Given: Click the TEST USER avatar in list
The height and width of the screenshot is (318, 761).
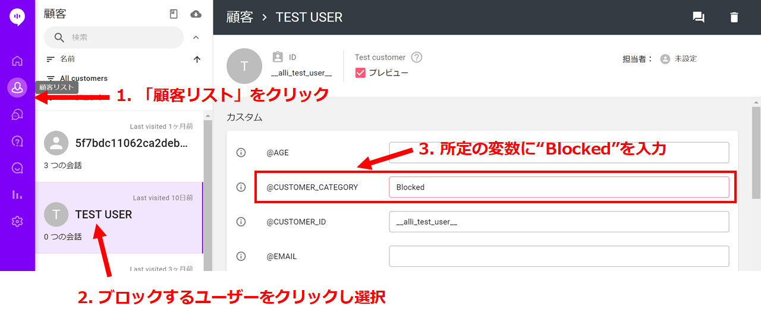Looking at the screenshot, I should pyautogui.click(x=56, y=215).
